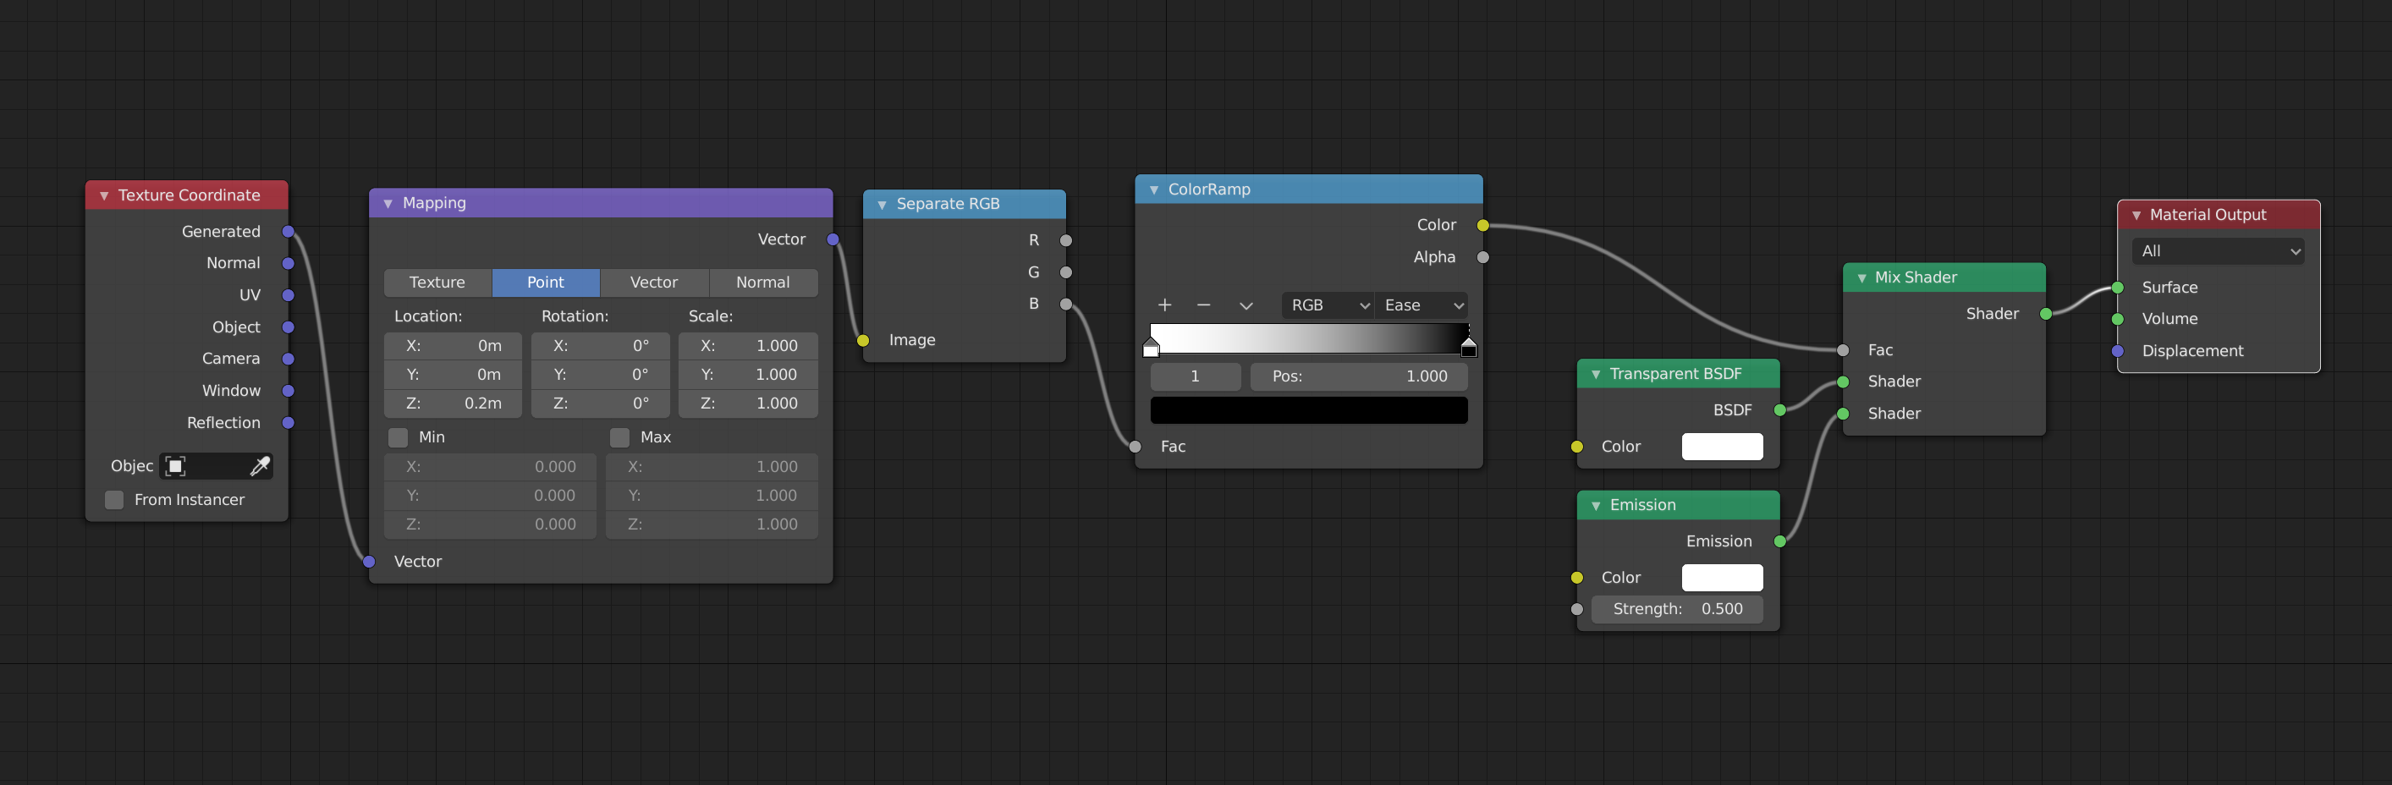Remove color stop with the minus icon
The image size is (2392, 785).
1203,305
